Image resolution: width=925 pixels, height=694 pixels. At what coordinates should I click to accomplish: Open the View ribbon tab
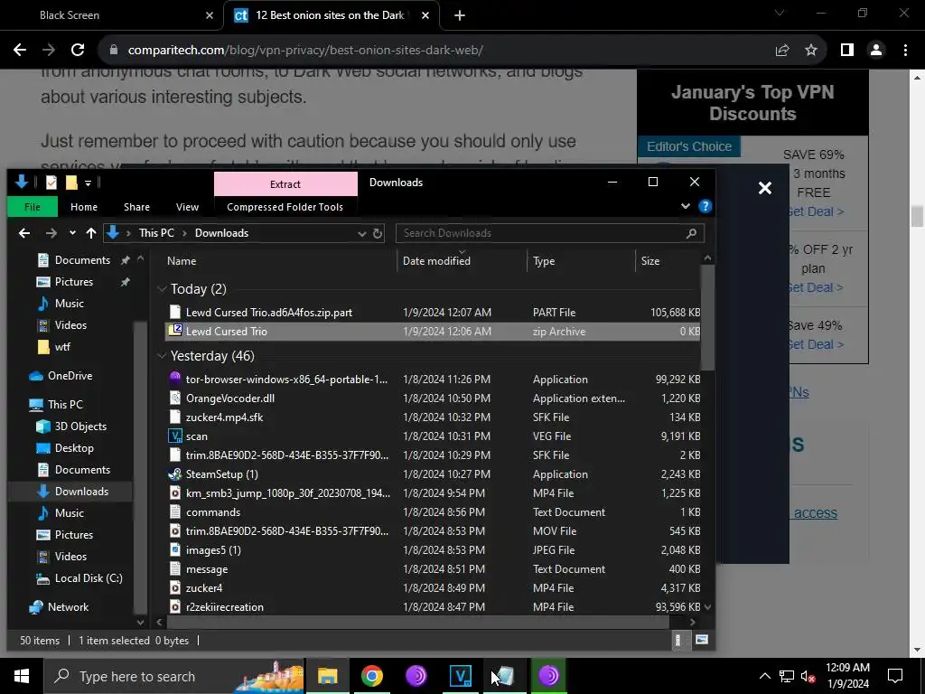click(x=187, y=207)
